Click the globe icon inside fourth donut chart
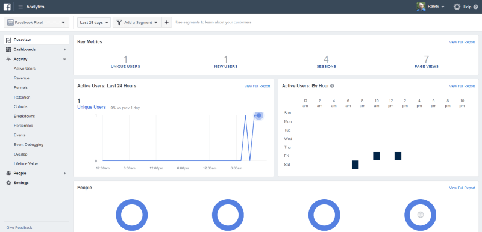The width and height of the screenshot is (482, 232). pos(420,215)
